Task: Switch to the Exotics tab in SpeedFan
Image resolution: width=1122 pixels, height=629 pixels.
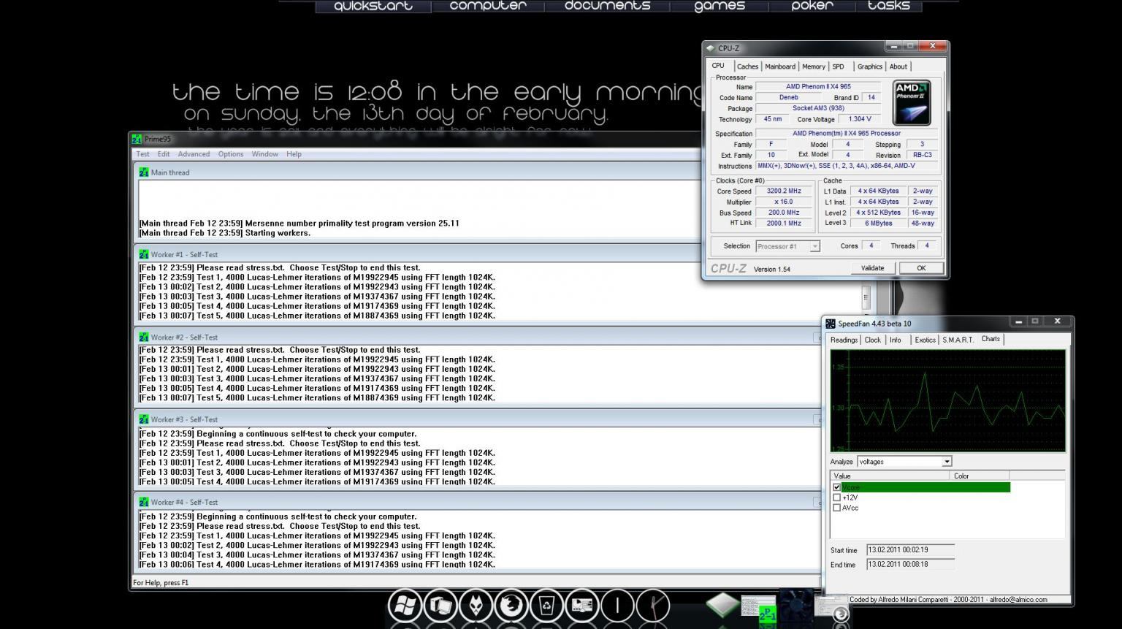Action: 925,340
